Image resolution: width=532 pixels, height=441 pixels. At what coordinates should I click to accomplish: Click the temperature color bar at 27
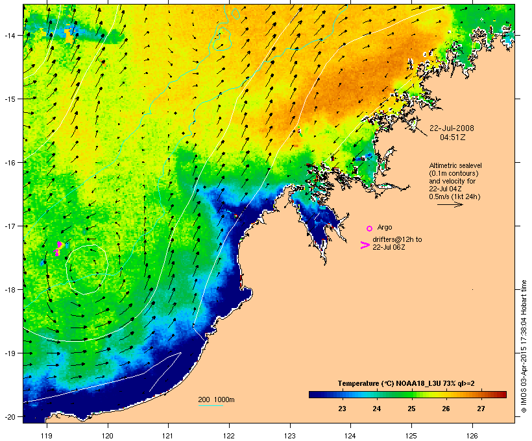481,394
